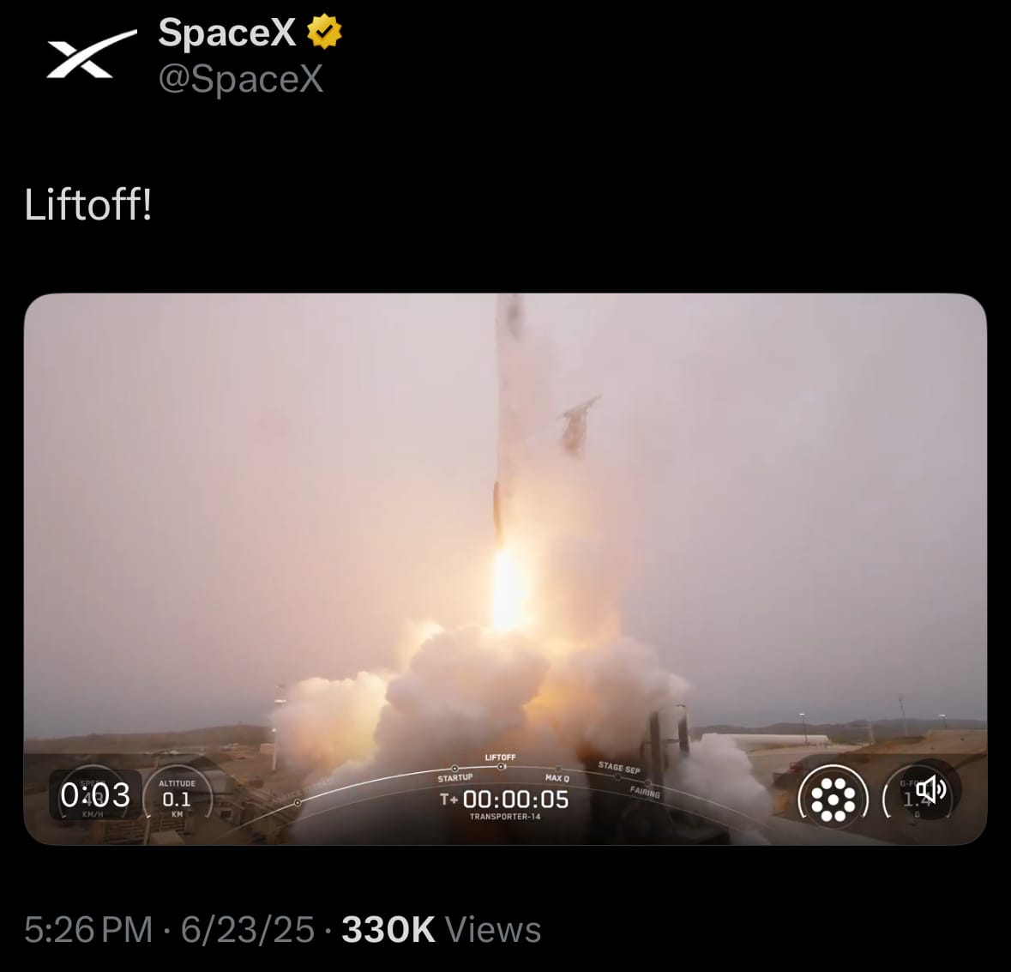Click the MAX Q timeline marker
The image size is (1011, 972).
pyautogui.click(x=557, y=775)
